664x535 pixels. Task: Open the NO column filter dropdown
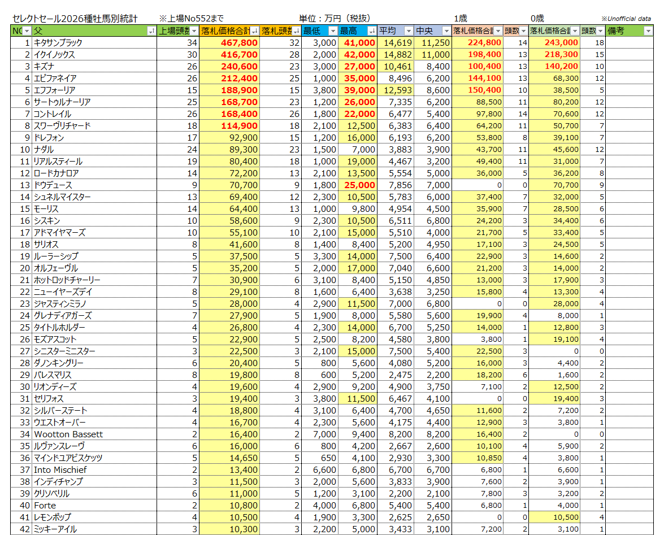point(27,31)
